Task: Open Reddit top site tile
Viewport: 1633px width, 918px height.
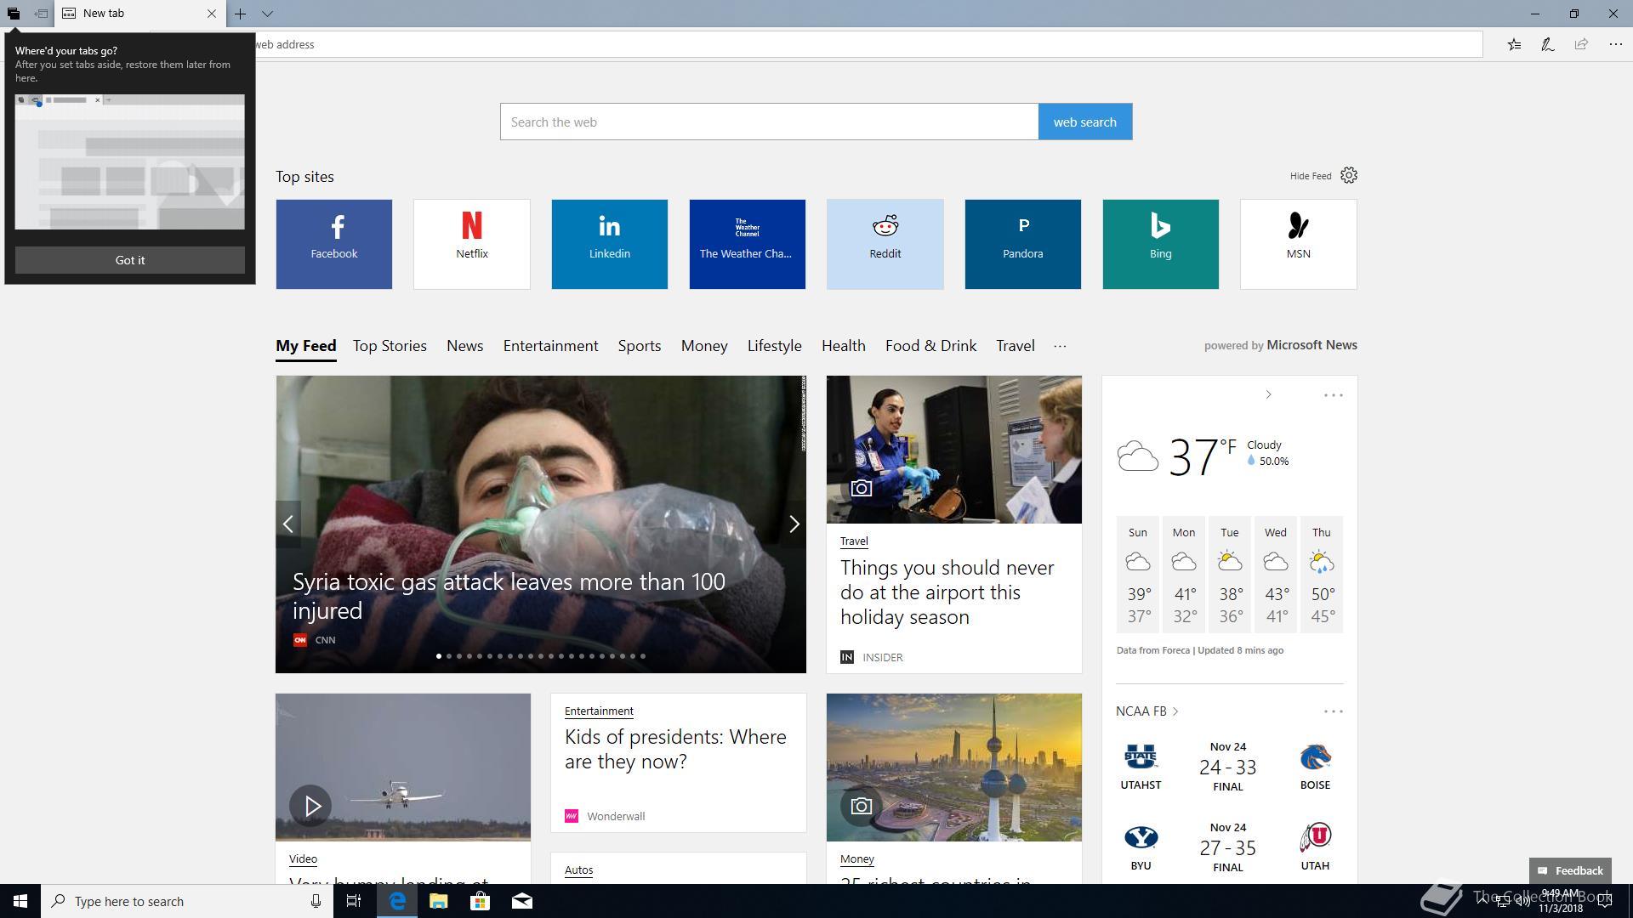Action: (885, 244)
